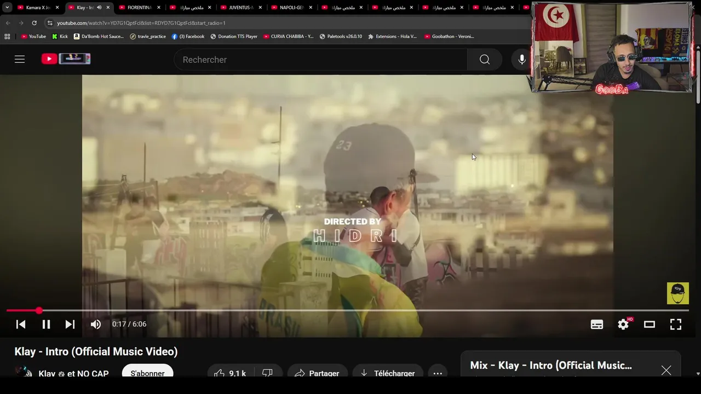This screenshot has width=701, height=394.
Task: Open the apps grid in the bookmarks bar
Action: [x=7, y=37]
